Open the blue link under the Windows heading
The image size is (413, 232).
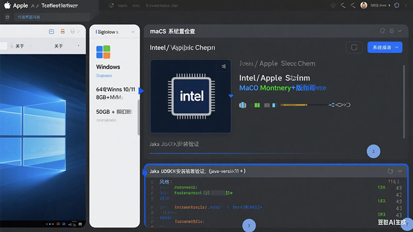(104, 75)
